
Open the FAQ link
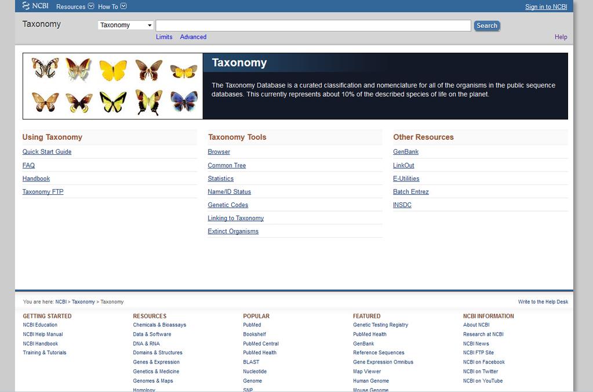tap(28, 165)
